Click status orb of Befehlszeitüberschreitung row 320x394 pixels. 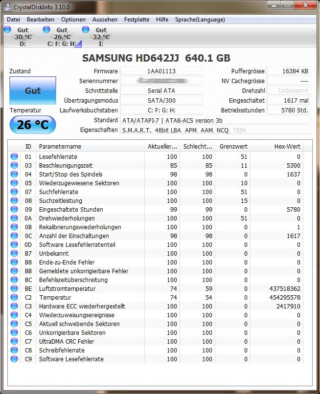tap(14, 280)
